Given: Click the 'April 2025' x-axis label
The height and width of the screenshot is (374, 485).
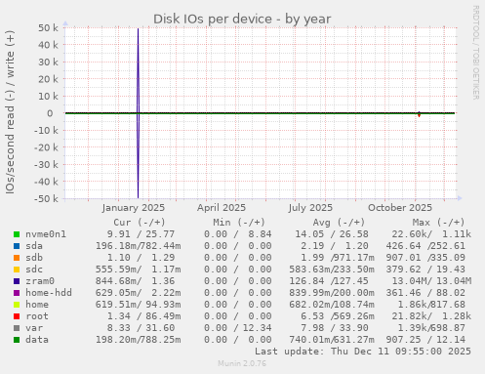Looking at the screenshot, I should (222, 208).
